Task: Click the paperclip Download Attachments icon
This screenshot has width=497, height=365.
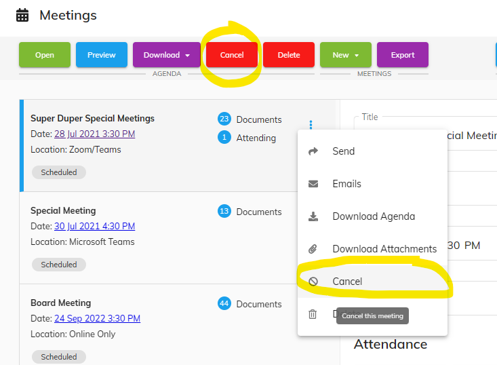Action: click(x=313, y=249)
